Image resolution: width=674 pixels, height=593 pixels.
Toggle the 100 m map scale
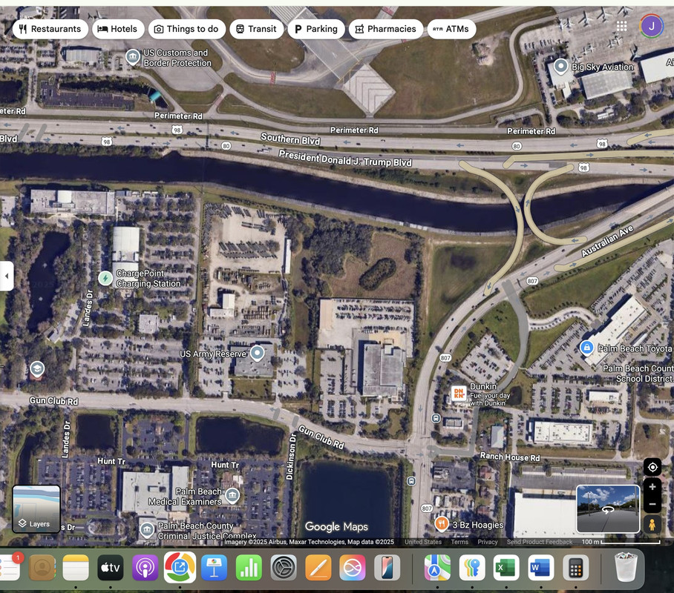tap(621, 542)
